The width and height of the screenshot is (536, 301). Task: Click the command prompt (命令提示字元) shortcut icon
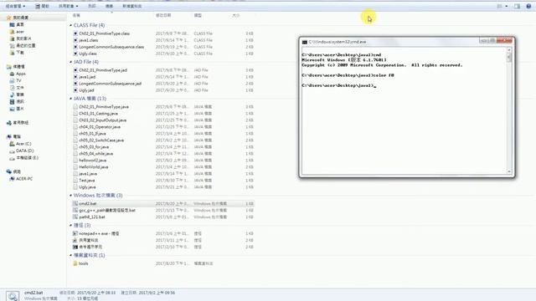pos(75,247)
